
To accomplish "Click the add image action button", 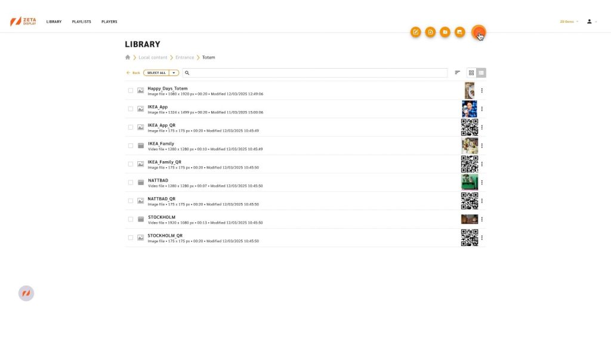I will tap(459, 32).
